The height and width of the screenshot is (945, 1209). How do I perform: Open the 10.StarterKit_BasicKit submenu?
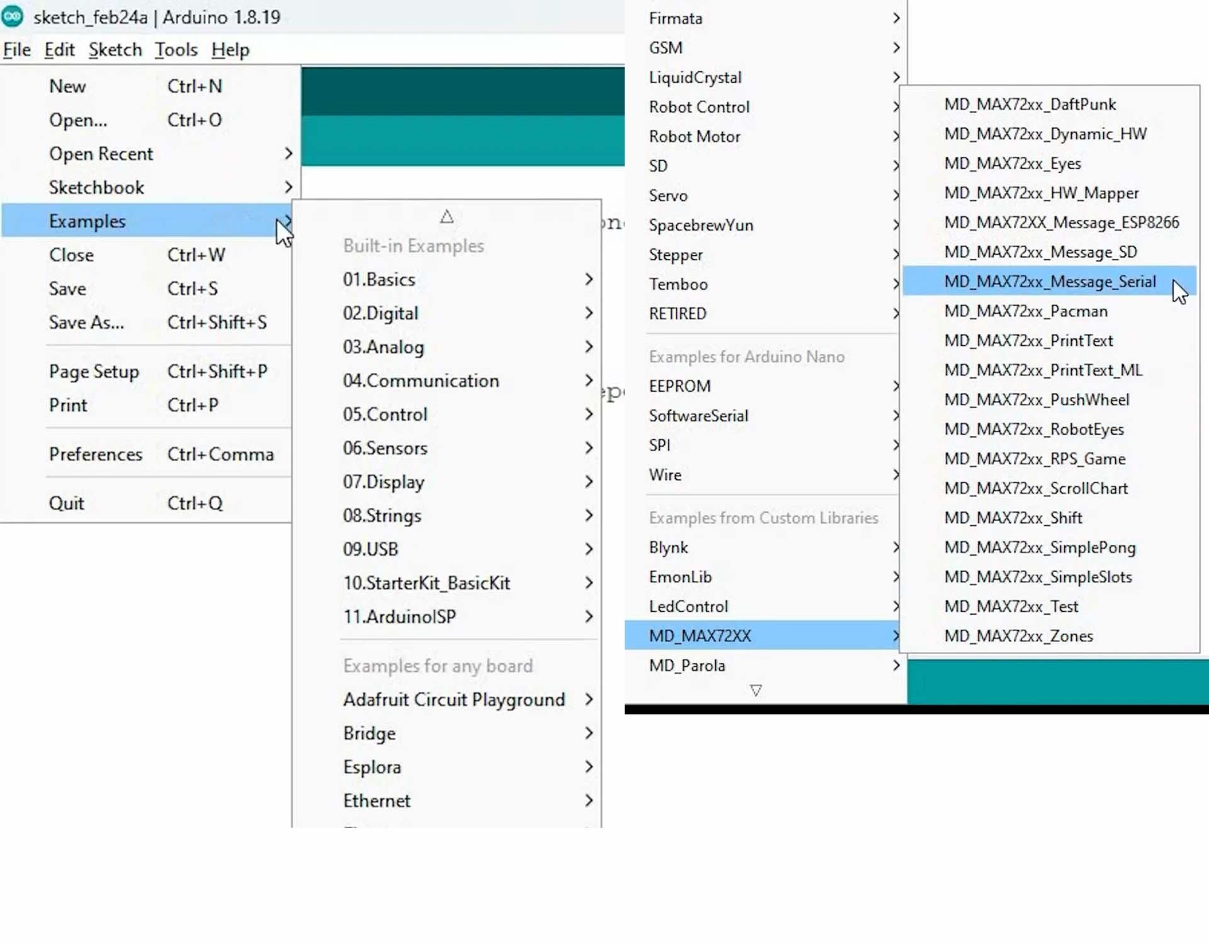(447, 583)
